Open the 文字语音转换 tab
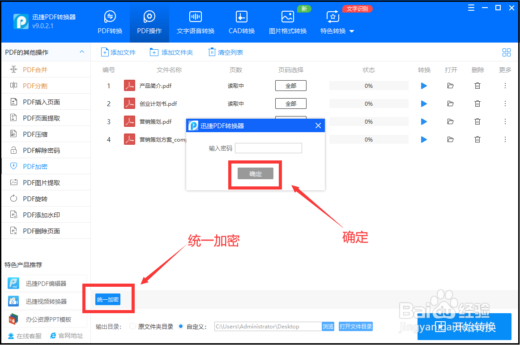Viewport: 520px width, 345px height. pos(195,22)
